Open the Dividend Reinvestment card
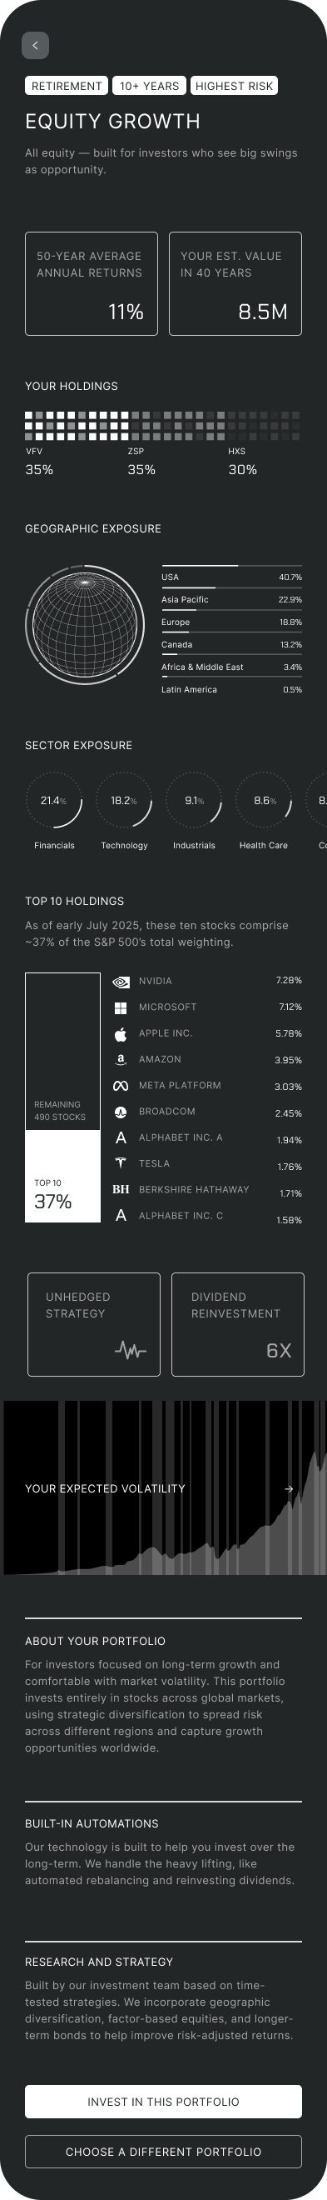This screenshot has width=327, height=2200. pyautogui.click(x=238, y=1325)
